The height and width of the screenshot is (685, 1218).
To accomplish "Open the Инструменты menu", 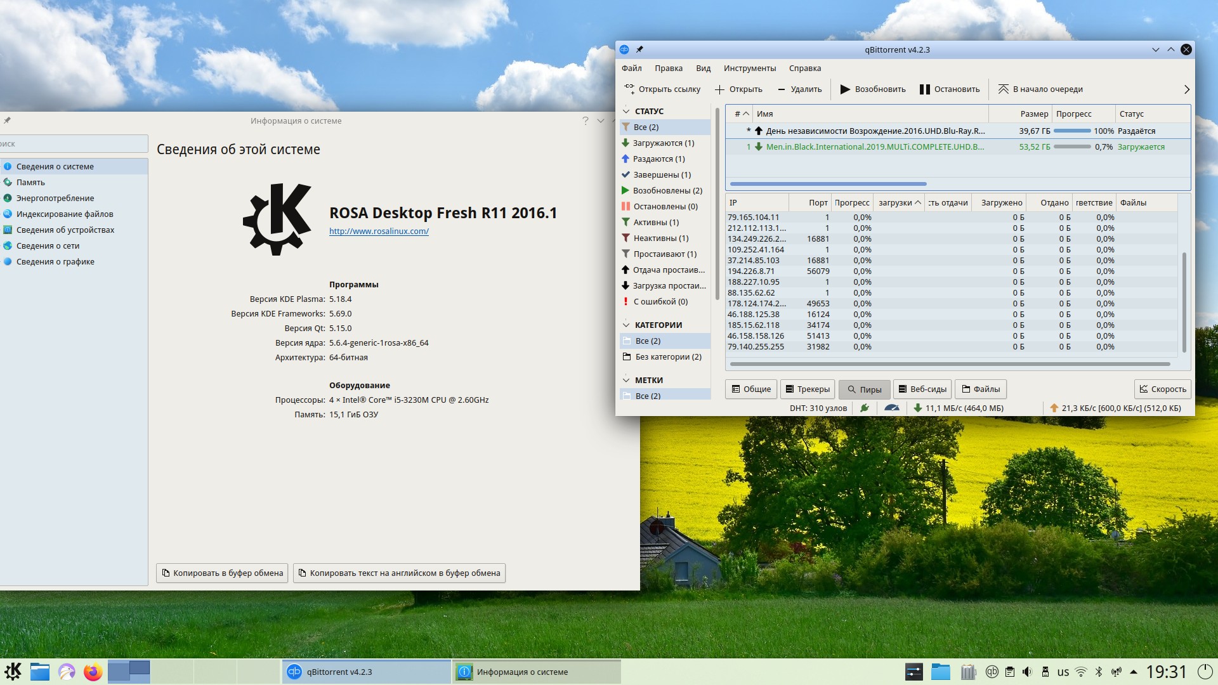I will [x=749, y=68].
